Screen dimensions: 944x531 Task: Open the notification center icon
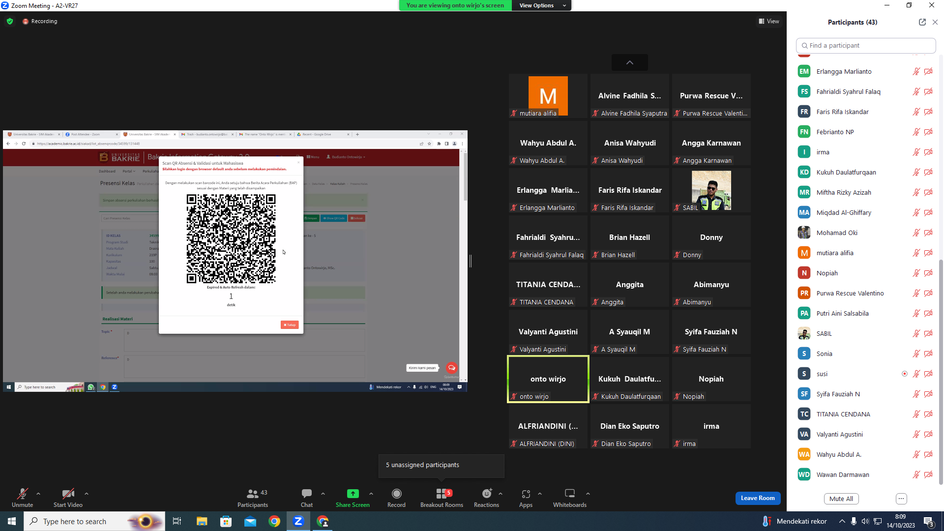928,522
